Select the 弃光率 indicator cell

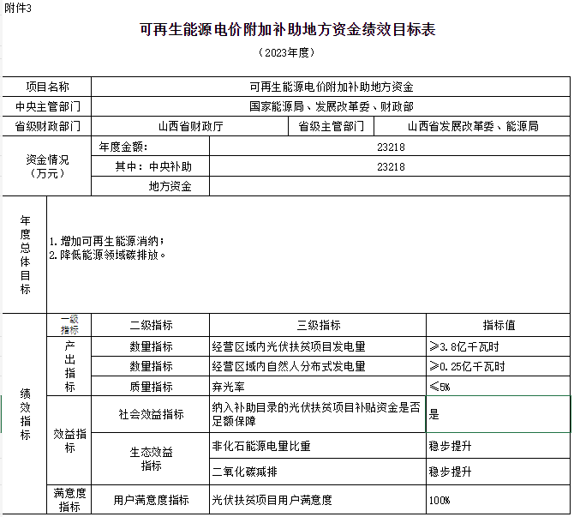318,387
